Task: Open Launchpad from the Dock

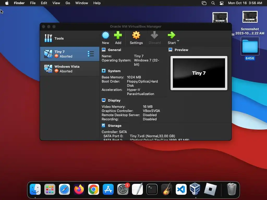Action: coord(50,189)
